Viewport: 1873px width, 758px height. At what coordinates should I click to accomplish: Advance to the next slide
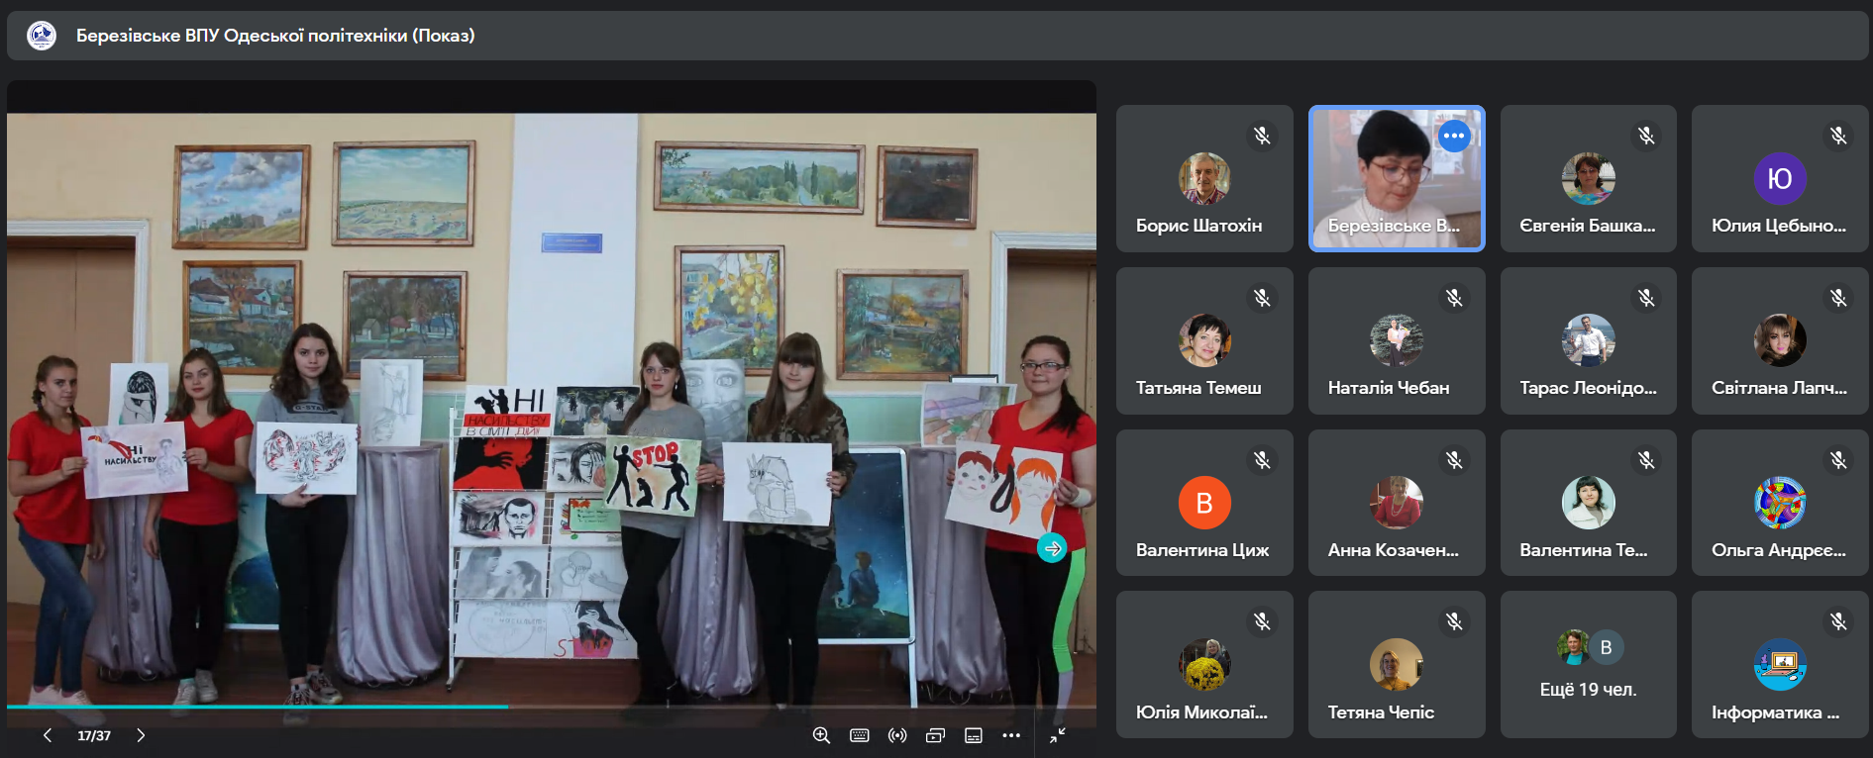pos(141,735)
